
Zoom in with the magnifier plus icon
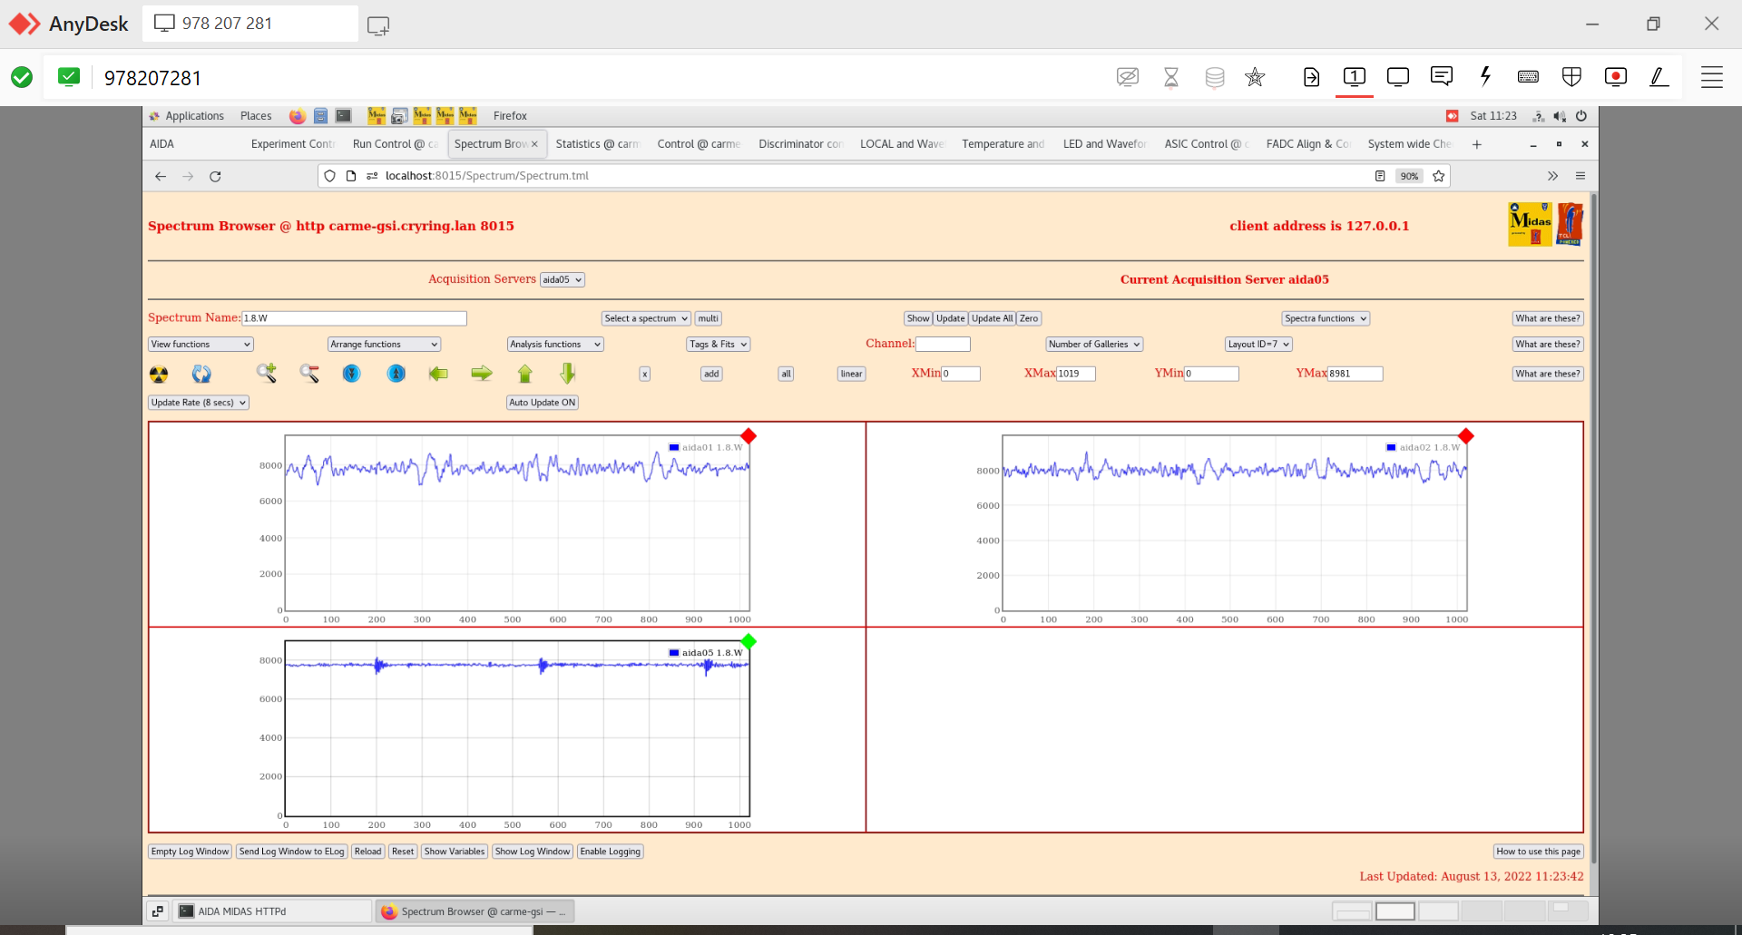click(x=266, y=373)
